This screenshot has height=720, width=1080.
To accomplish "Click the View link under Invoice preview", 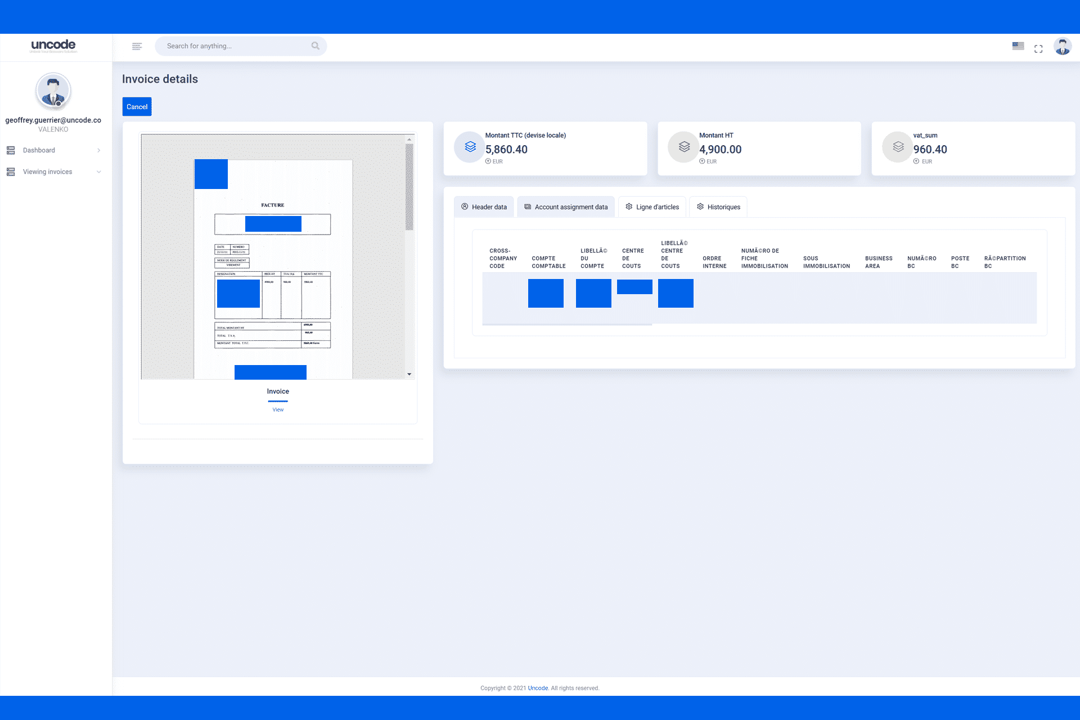I will coord(277,409).
